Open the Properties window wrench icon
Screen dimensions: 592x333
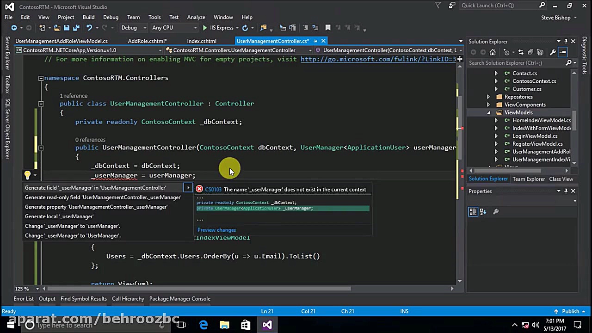pos(495,211)
